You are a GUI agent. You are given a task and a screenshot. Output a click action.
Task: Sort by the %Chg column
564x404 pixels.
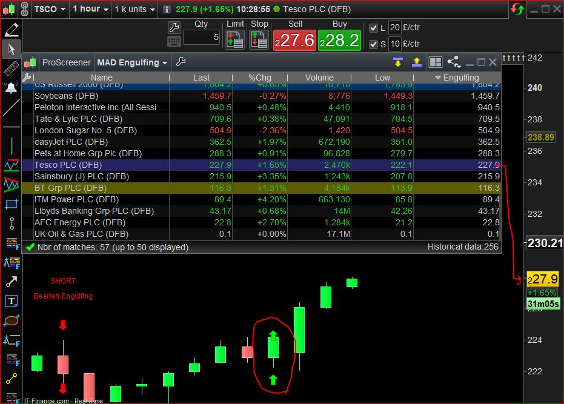click(260, 78)
